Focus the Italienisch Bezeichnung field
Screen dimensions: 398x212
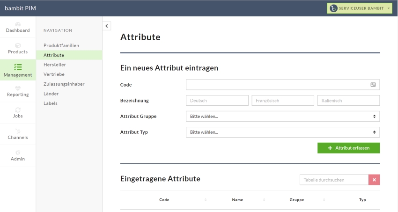pyautogui.click(x=348, y=101)
